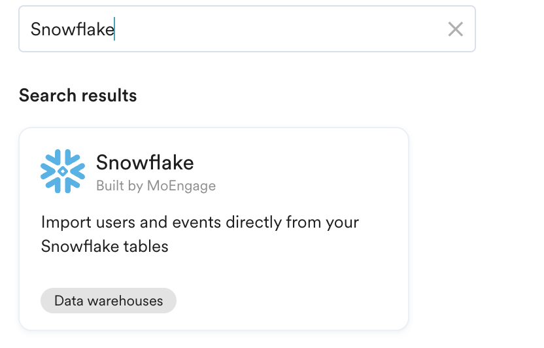Click empty space right of Data warehouses tag

click(288, 301)
